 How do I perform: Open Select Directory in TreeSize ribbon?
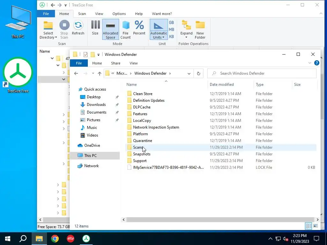(48, 30)
